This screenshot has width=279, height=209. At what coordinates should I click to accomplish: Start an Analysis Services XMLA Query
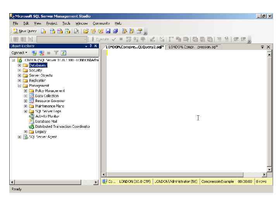(x=67, y=31)
